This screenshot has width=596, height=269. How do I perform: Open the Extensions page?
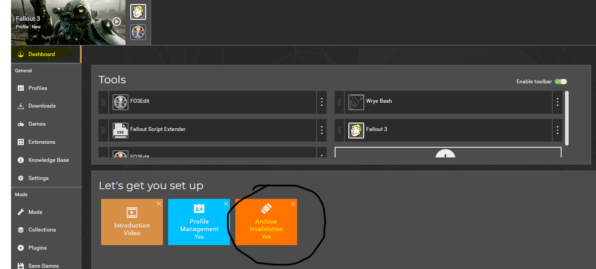[46, 142]
